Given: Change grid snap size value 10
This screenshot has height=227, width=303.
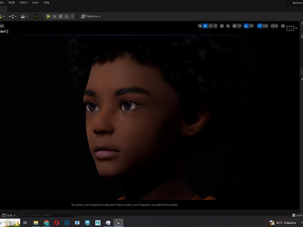Looking at the screenshot, I should [x=239, y=26].
